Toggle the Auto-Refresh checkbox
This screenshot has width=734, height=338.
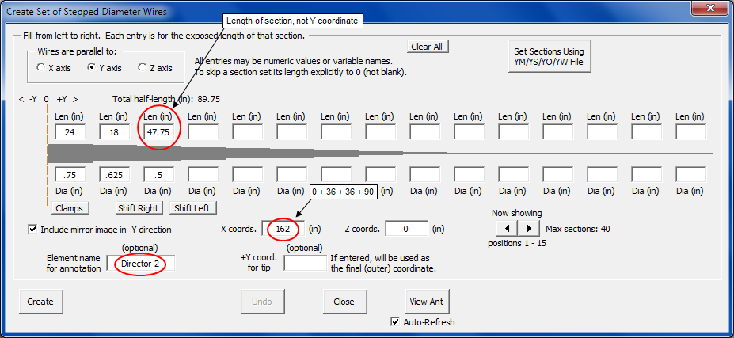(x=396, y=322)
